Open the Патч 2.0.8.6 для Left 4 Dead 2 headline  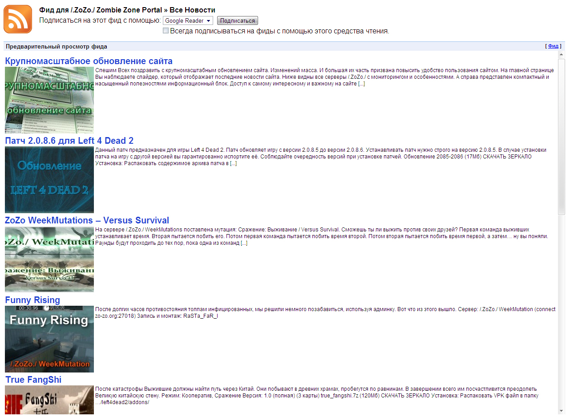click(69, 141)
